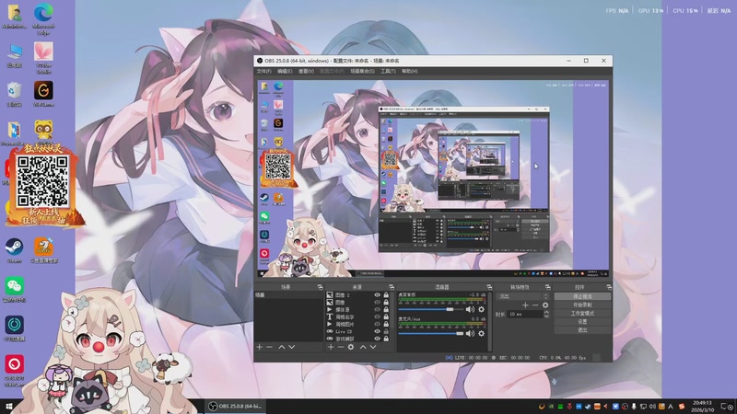Open Microsoft Edge desktop shortcut
Image resolution: width=737 pixels, height=414 pixels.
(x=43, y=18)
